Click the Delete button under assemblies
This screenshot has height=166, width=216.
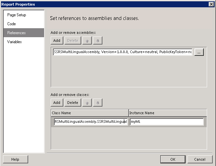(73, 41)
